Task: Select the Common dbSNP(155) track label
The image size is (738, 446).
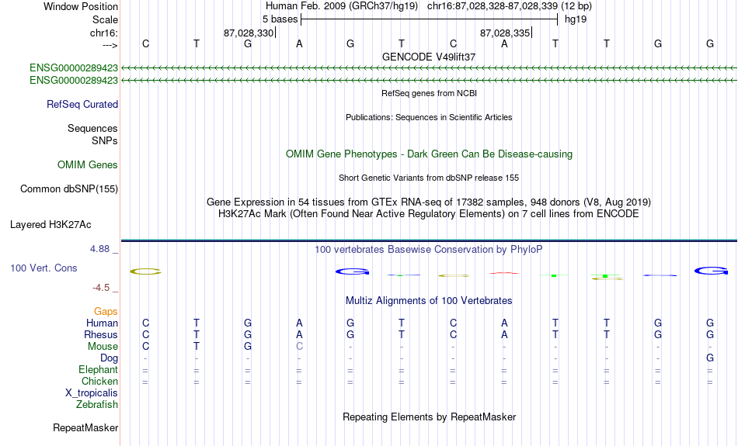Action: click(x=68, y=189)
